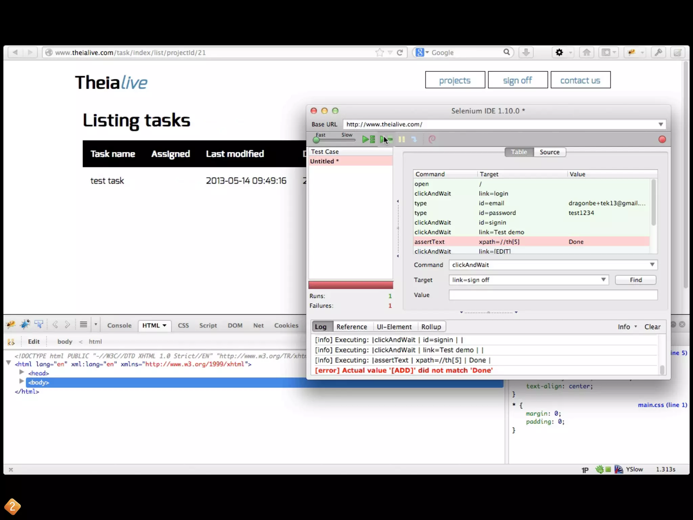Viewport: 693px width, 520px height.
Task: Click the sign off link
Action: (x=517, y=80)
